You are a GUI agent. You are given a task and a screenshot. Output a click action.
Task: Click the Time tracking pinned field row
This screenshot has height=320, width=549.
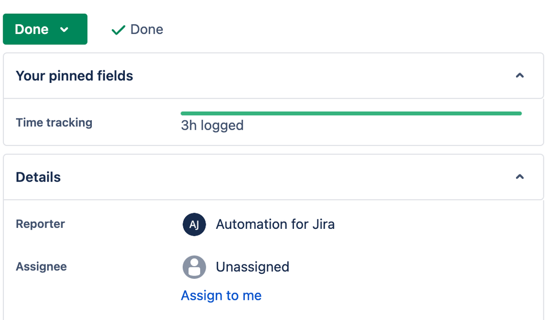(273, 122)
